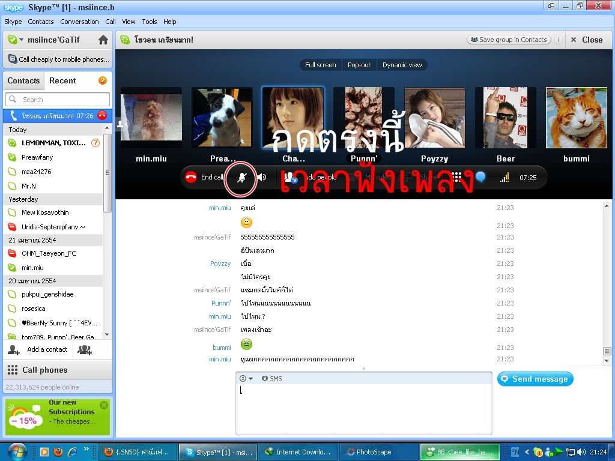Open the Skype menu
This screenshot has height=461, width=615.
point(13,22)
